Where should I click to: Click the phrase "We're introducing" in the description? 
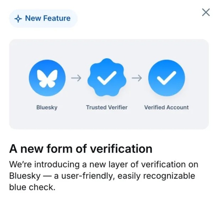(40, 164)
